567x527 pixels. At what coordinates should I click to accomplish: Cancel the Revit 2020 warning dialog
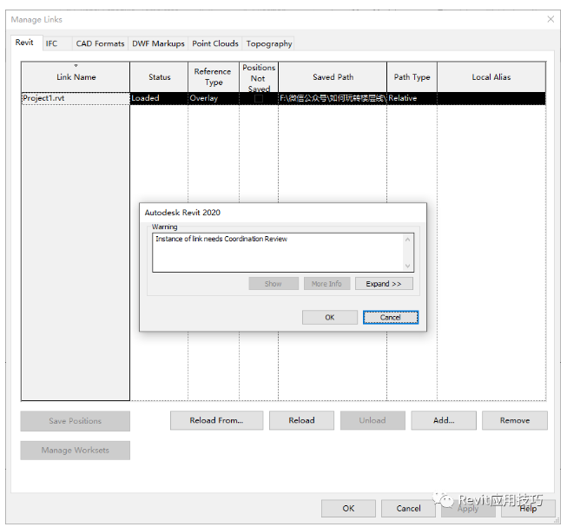click(391, 318)
